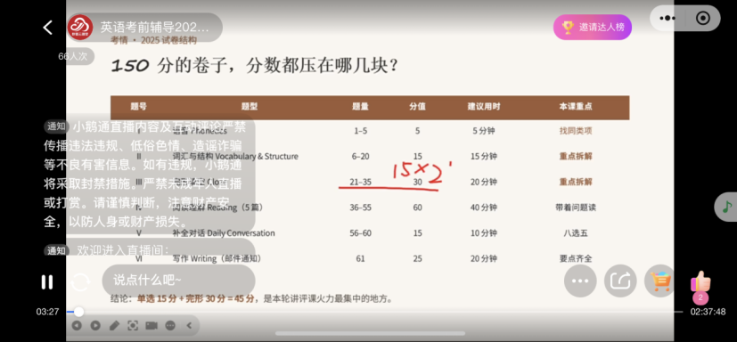Viewport: 737px width, 342px height.
Task: Open the shopping cart icon
Action: tap(660, 281)
